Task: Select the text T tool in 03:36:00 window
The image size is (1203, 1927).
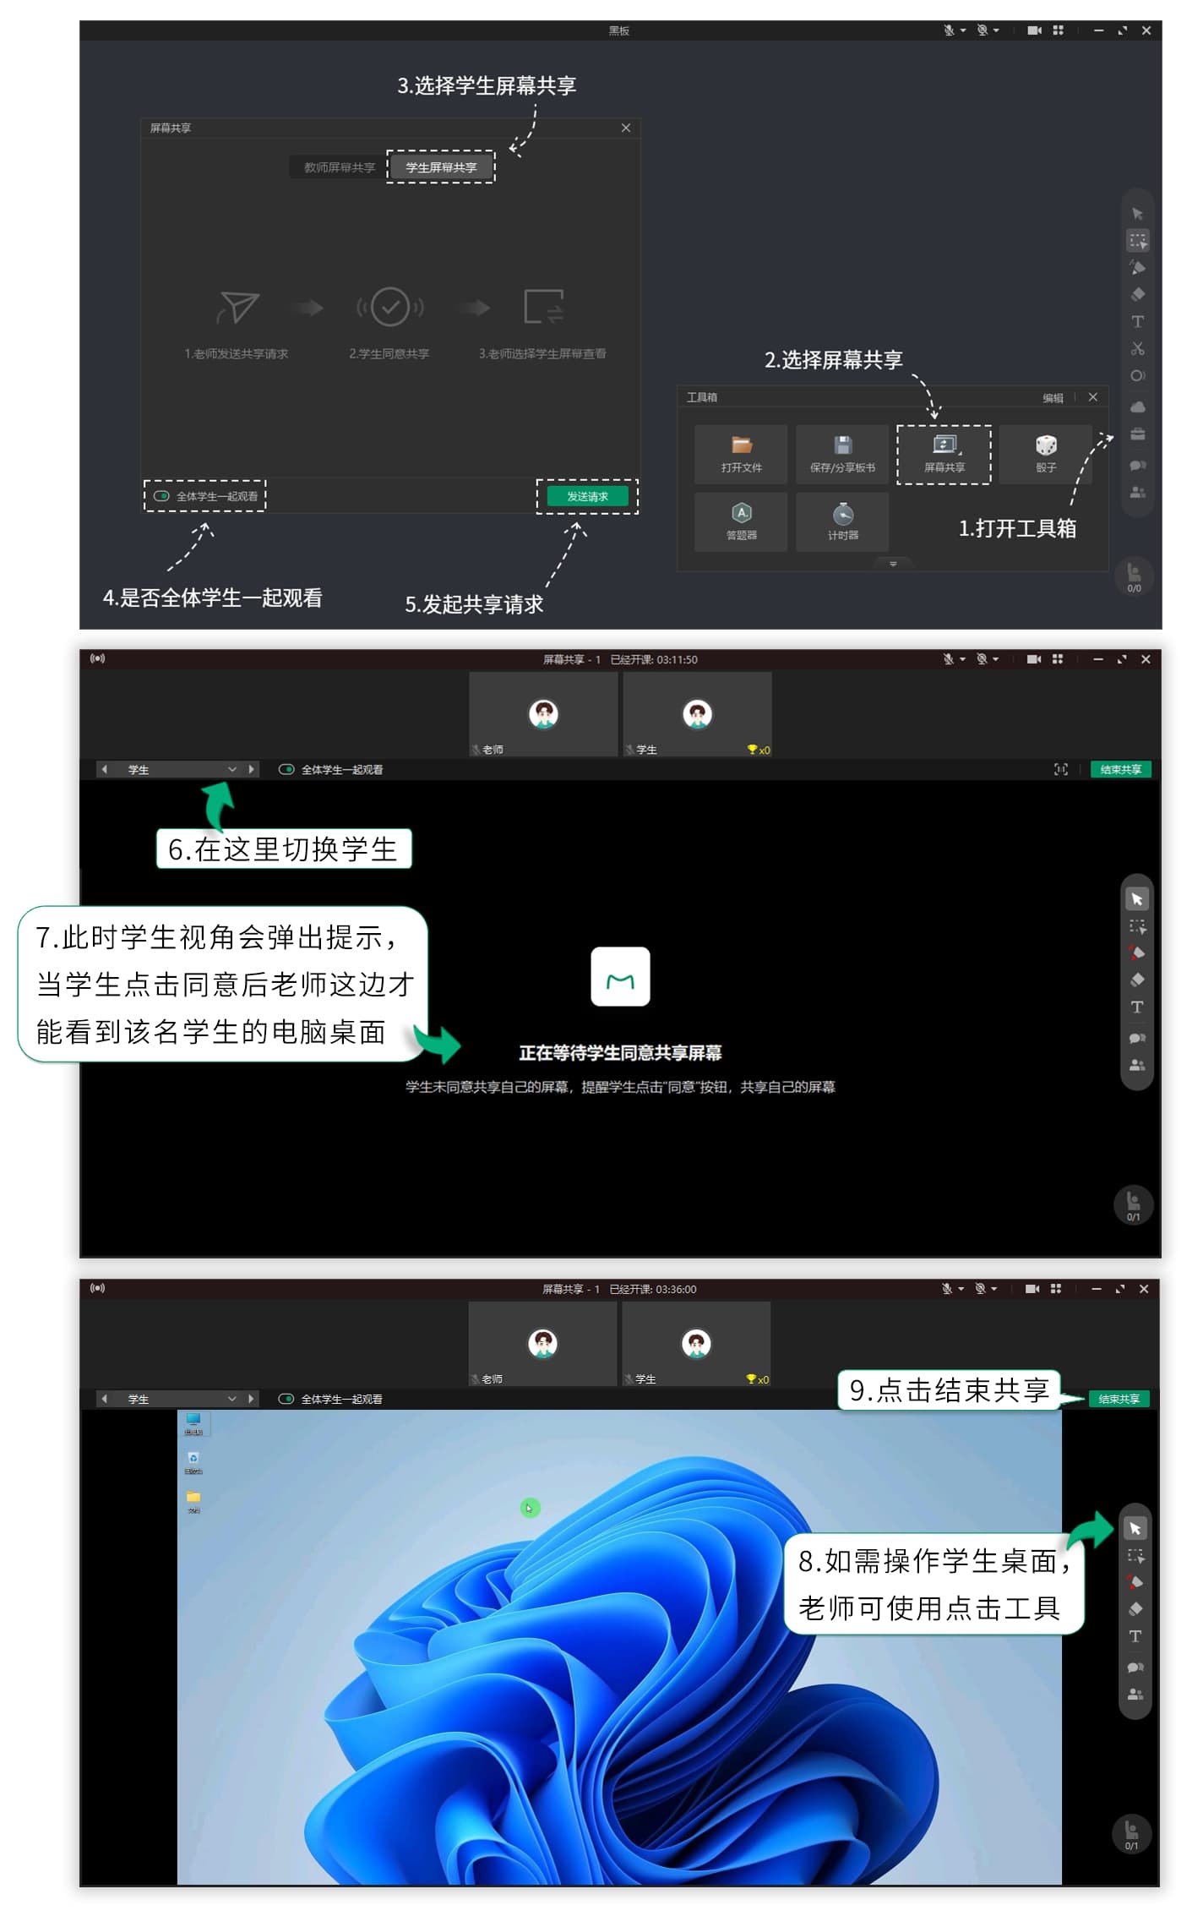Action: [x=1135, y=1636]
